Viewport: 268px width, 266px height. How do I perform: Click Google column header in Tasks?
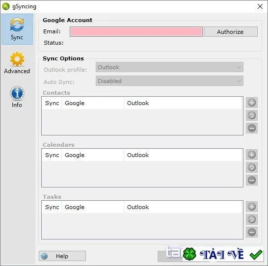click(93, 207)
